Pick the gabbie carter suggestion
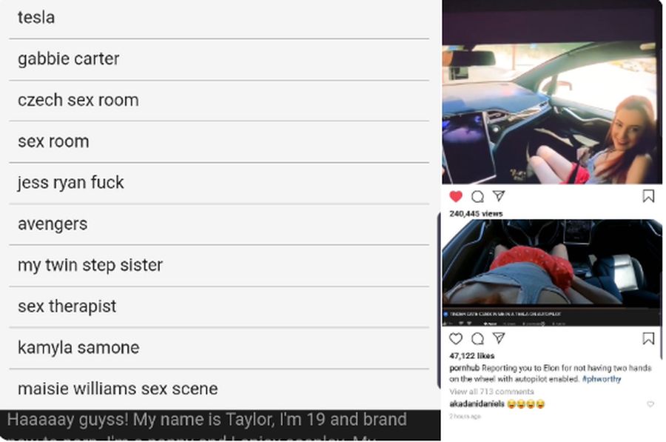 (x=219, y=59)
